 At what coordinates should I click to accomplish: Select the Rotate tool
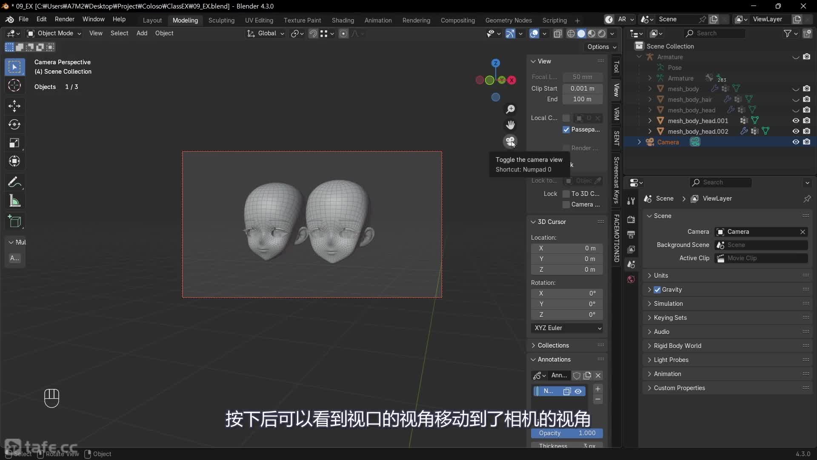(14, 124)
